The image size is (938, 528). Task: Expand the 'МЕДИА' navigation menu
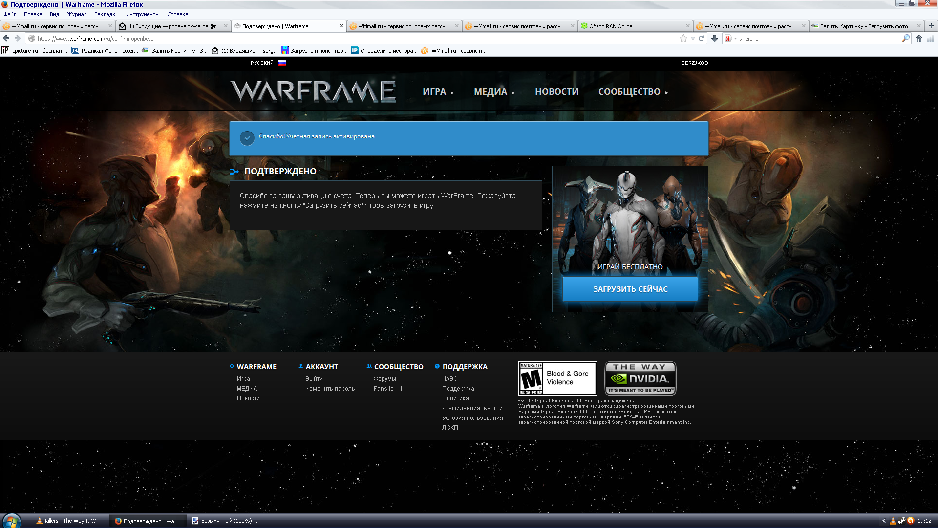(494, 91)
